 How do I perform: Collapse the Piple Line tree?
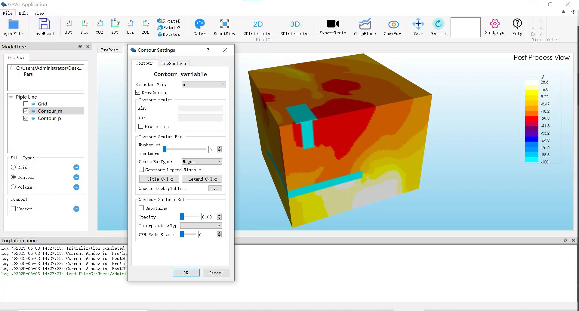[11, 97]
